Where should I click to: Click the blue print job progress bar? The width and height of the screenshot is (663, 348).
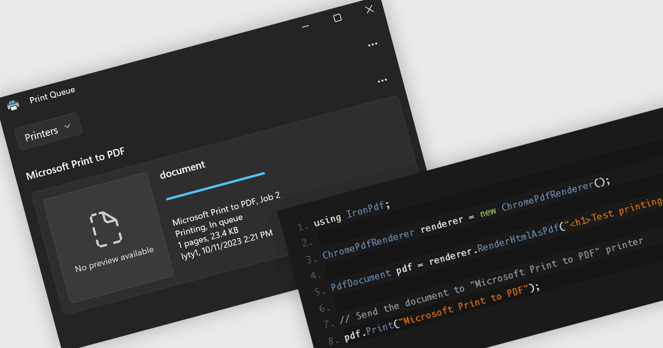pos(215,186)
